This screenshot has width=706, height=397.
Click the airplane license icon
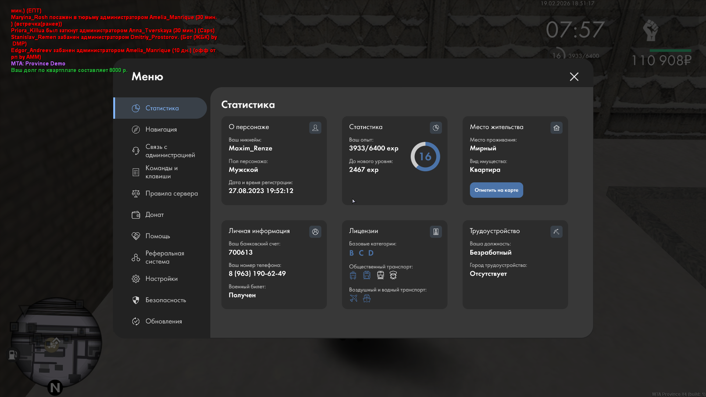pos(353,298)
